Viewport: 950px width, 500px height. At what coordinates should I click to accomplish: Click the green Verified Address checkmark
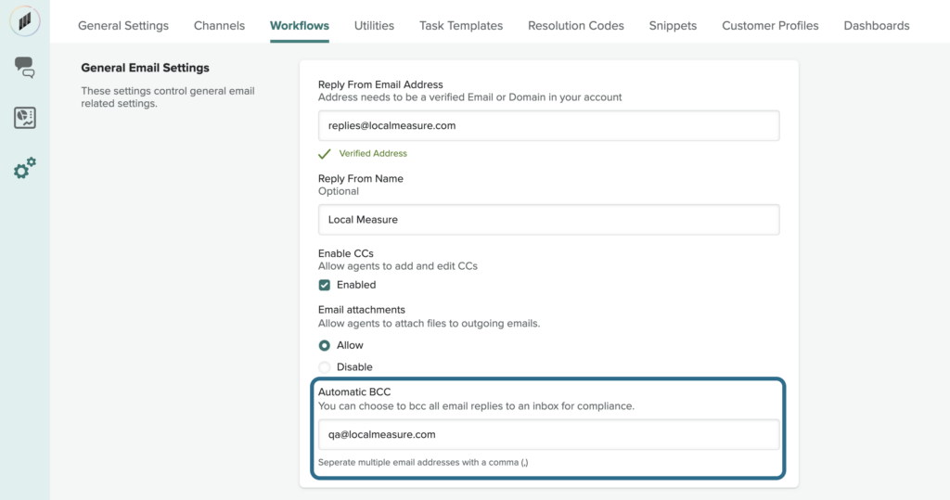pos(325,153)
